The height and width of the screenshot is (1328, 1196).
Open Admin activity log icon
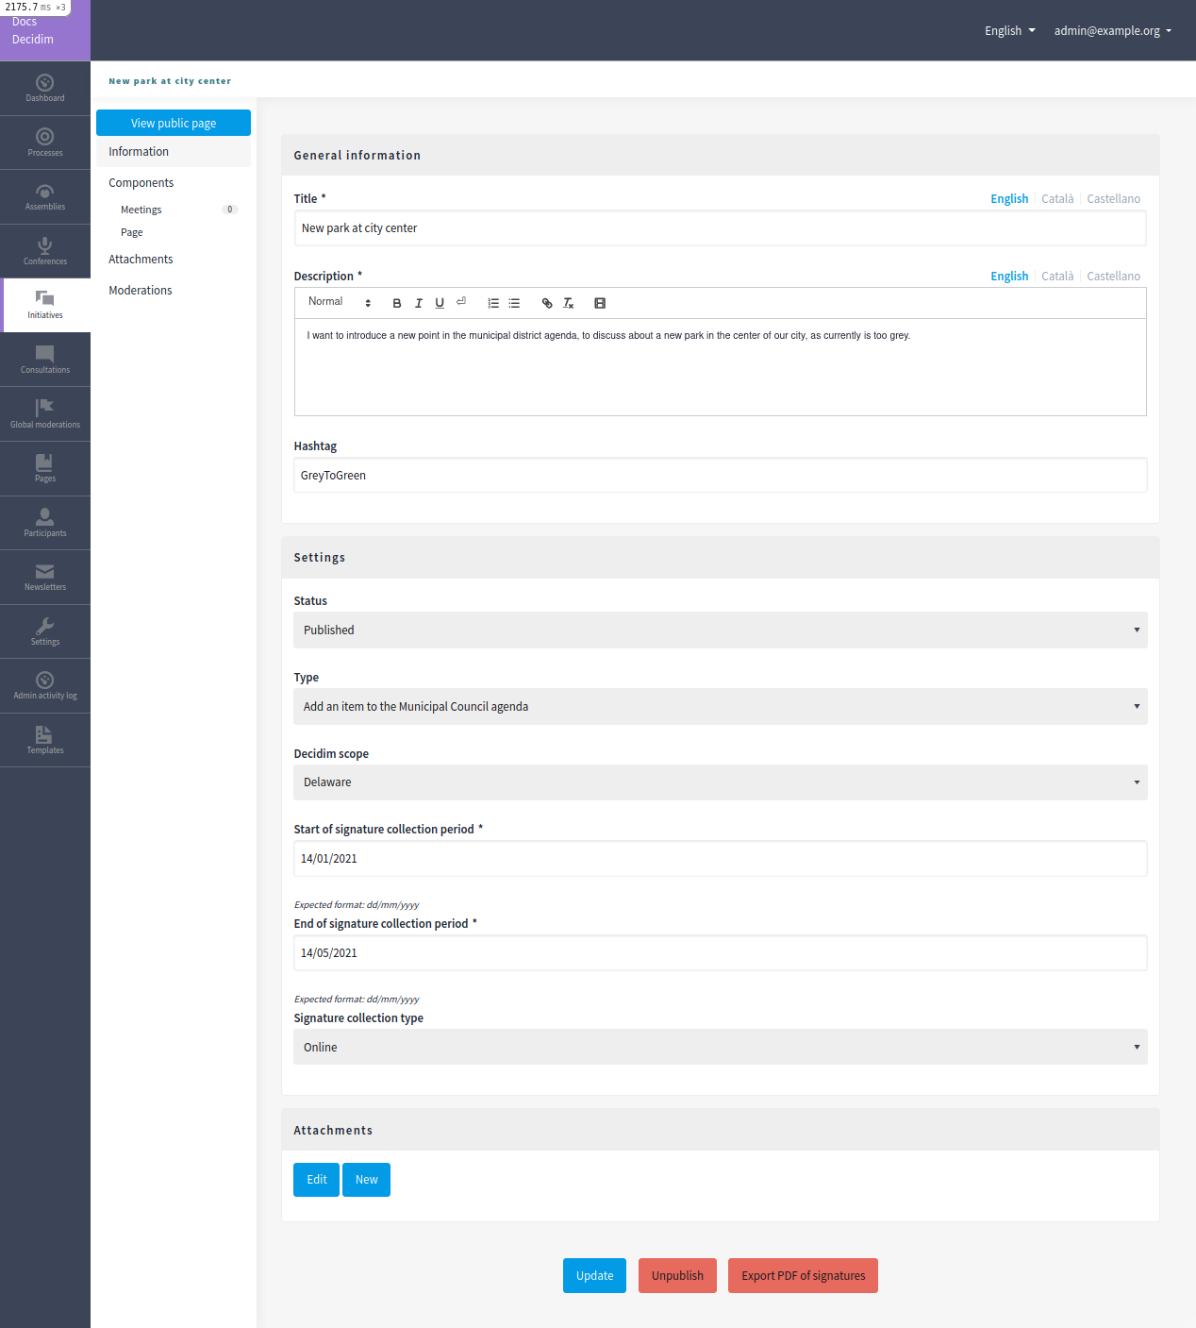click(45, 685)
